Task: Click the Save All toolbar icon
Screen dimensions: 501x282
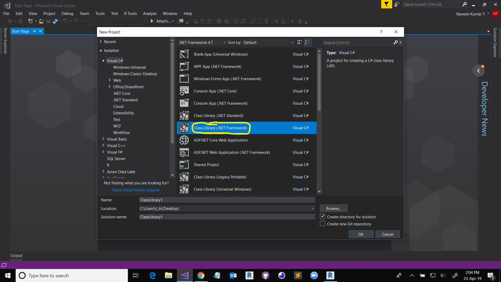Action: (55, 21)
